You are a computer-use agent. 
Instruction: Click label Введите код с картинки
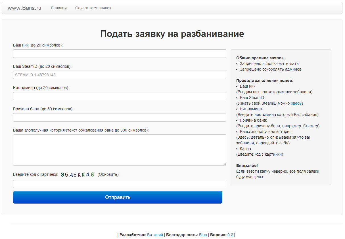(35, 174)
